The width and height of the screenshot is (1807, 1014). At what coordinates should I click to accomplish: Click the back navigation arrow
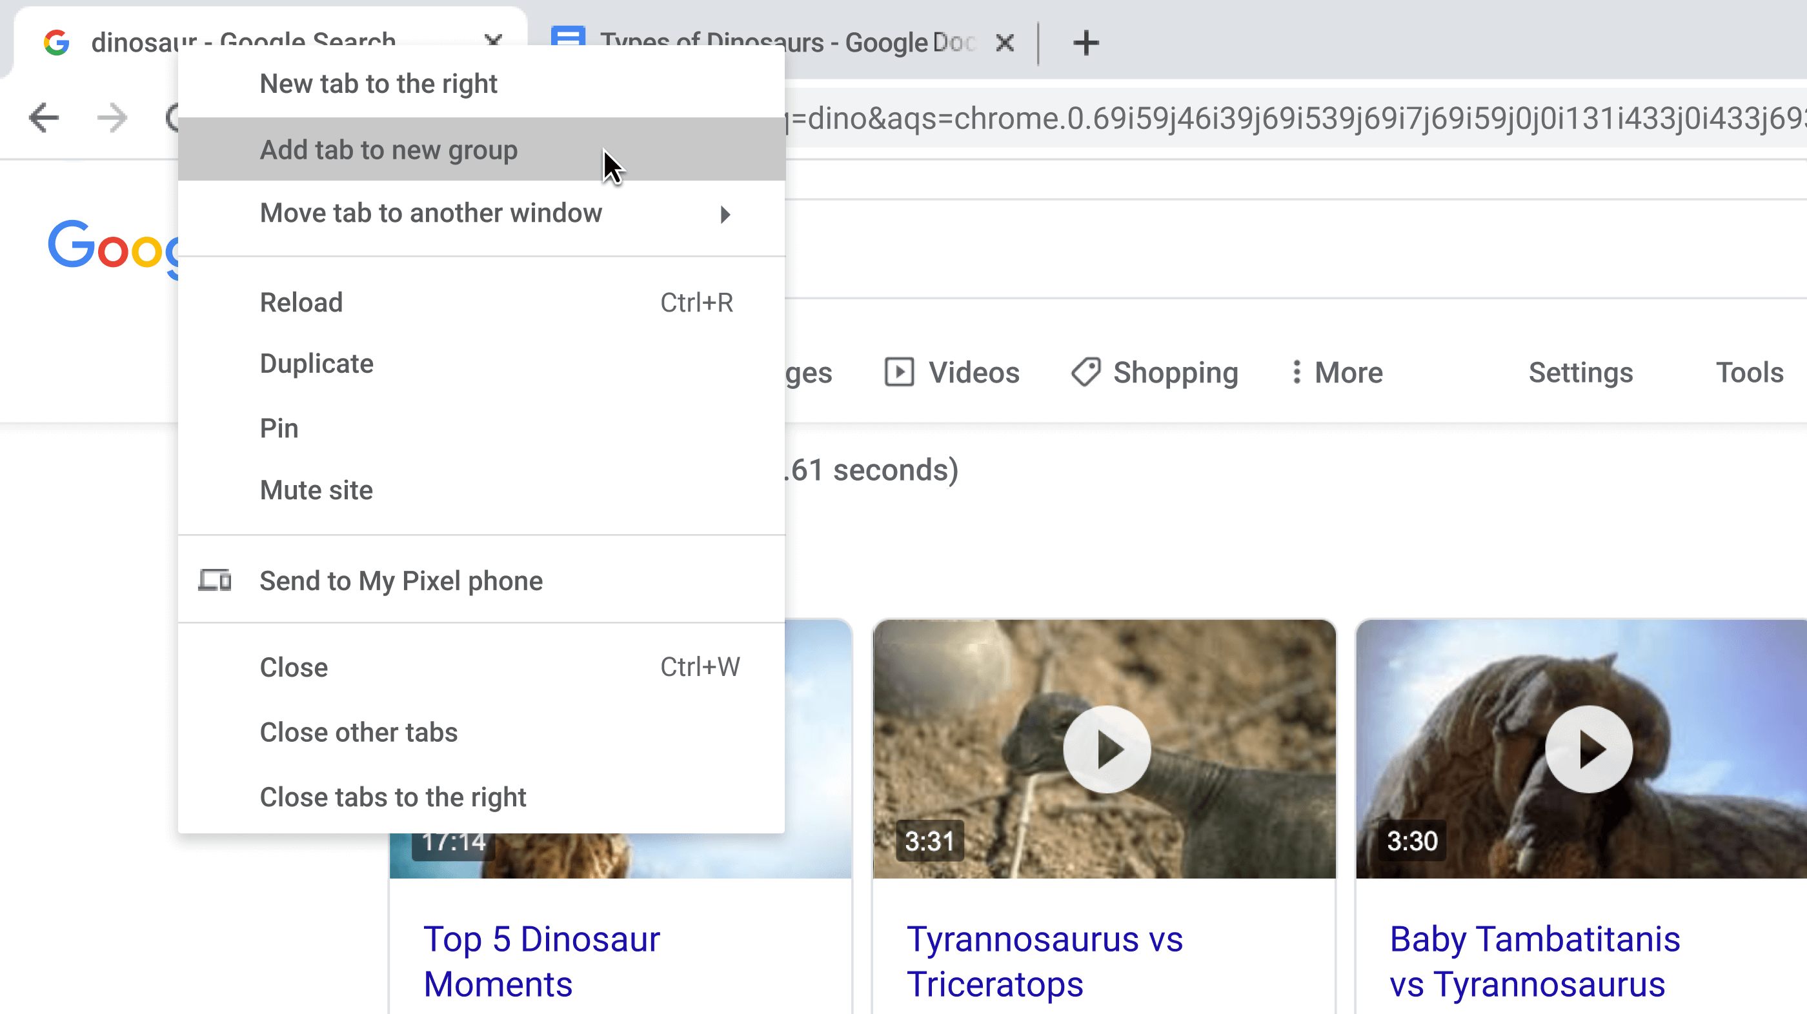point(43,117)
